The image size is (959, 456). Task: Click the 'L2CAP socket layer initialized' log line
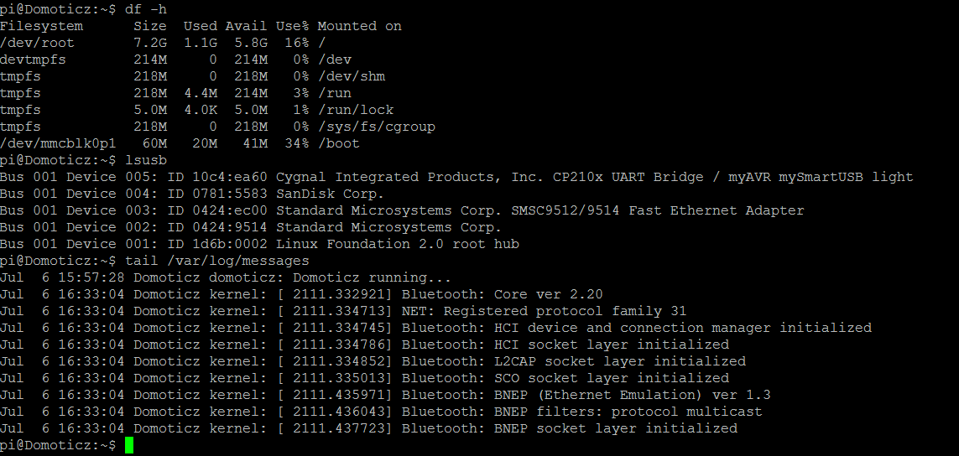coord(373,361)
